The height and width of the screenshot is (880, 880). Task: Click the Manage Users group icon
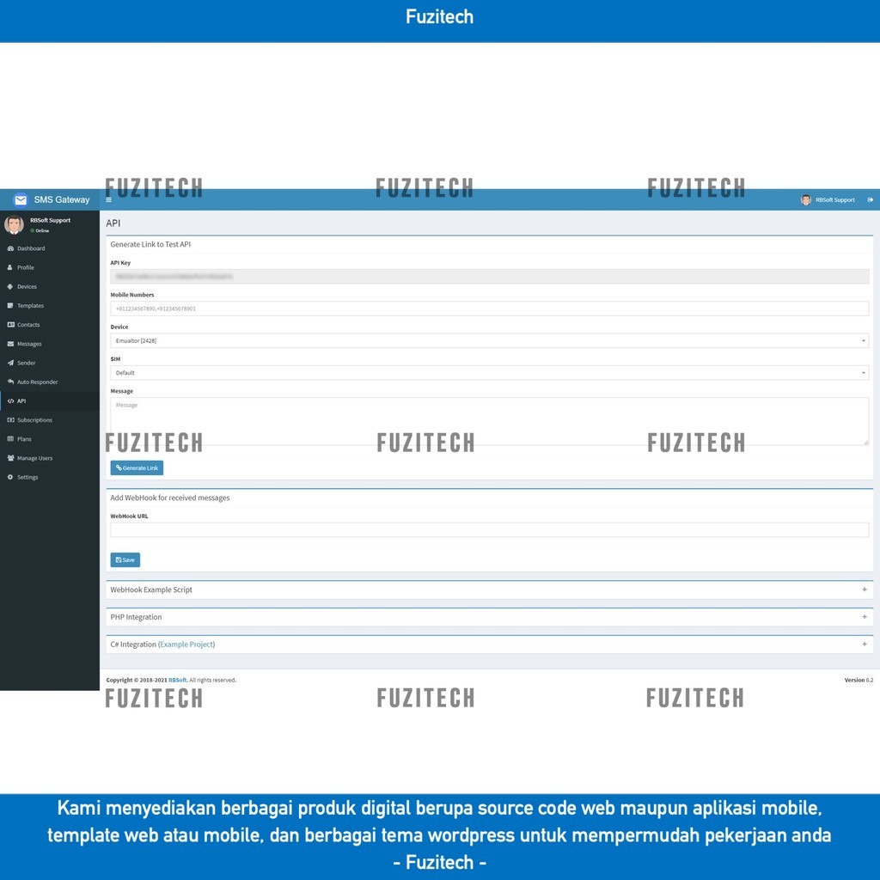tap(10, 458)
